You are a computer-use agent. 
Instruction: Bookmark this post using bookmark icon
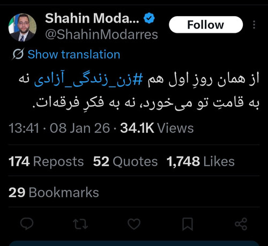click(x=188, y=224)
